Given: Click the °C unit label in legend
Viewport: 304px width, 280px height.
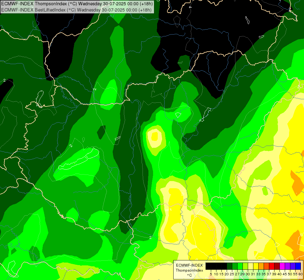Looking at the screenshot, I should click(x=190, y=275).
